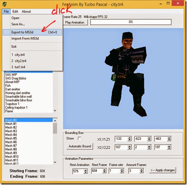This screenshot has height=185, width=187.
Task: Maximize the FexAnim window
Action: (x=168, y=3)
